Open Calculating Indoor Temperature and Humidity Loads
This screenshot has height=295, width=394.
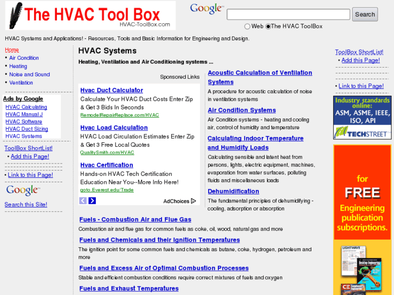[x=255, y=143]
